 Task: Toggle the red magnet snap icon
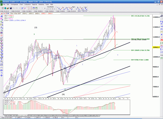click(x=161, y=40)
